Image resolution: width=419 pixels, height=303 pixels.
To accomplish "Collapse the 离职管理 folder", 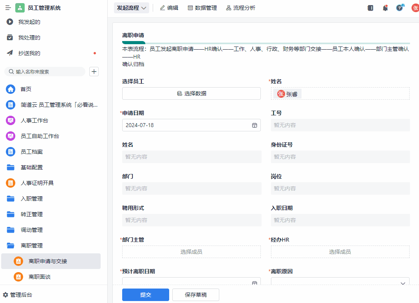I will (x=31, y=246).
